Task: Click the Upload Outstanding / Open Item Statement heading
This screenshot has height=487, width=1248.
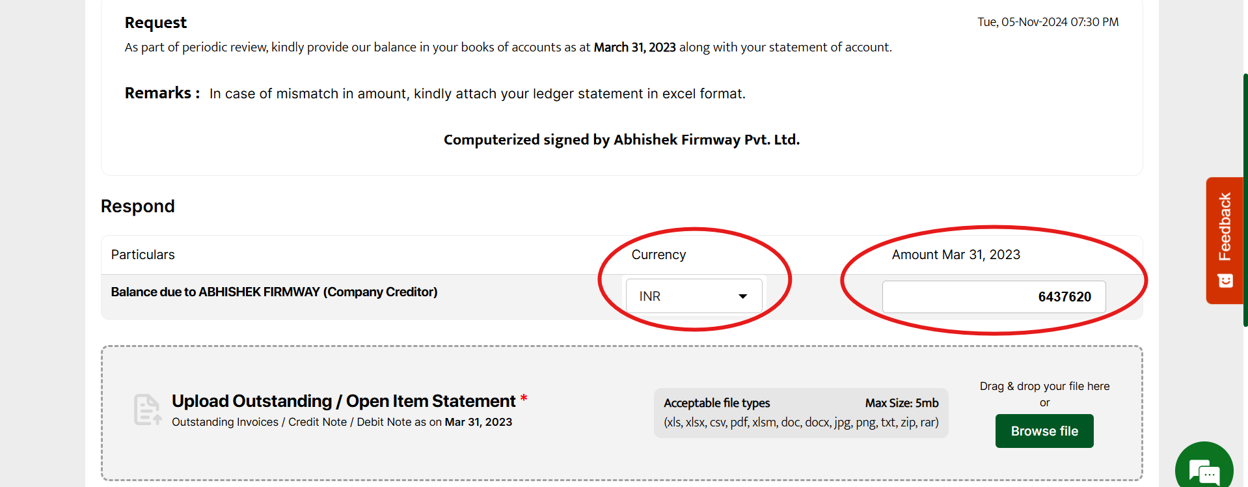Action: tap(344, 401)
